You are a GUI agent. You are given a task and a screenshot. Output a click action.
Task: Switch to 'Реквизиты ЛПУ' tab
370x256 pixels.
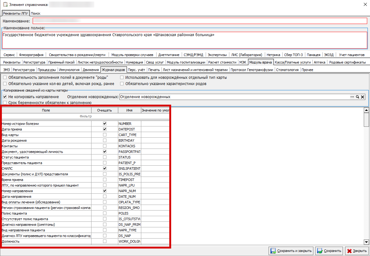coord(16,13)
